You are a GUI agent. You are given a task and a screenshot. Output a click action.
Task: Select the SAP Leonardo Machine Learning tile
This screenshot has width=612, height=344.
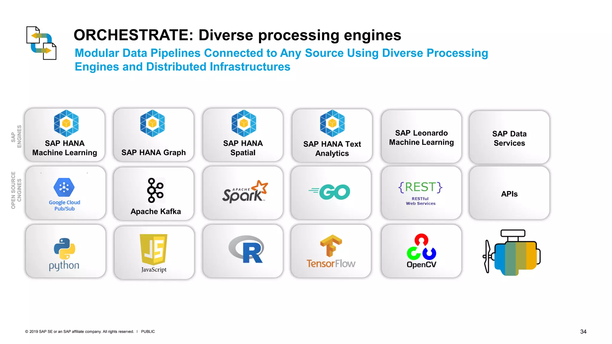tap(421, 137)
